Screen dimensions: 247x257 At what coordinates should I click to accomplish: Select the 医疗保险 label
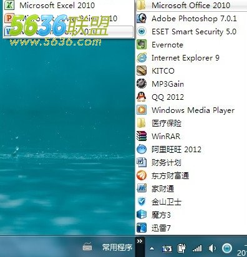click(x=167, y=123)
